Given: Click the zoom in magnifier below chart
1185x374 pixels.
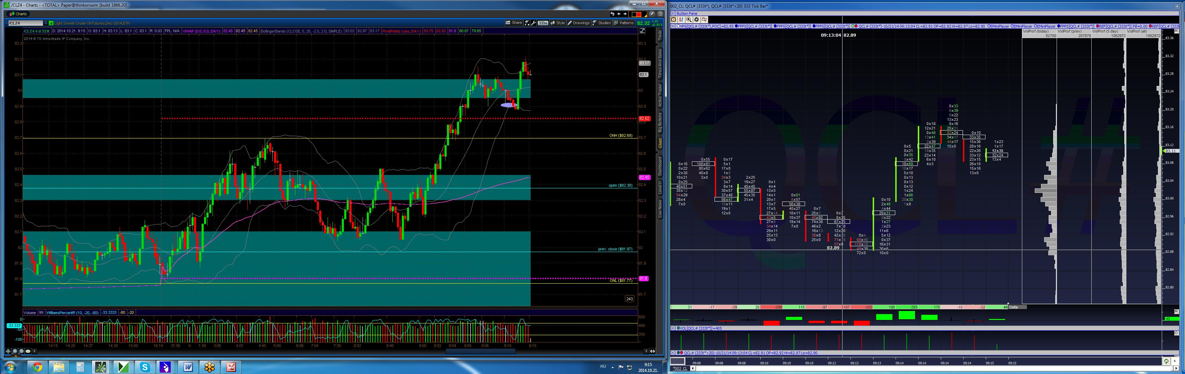Looking at the screenshot, I should click(15, 351).
